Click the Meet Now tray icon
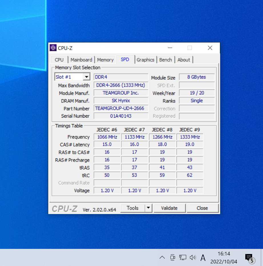The width and height of the screenshot is (263, 266). [x=172, y=257]
